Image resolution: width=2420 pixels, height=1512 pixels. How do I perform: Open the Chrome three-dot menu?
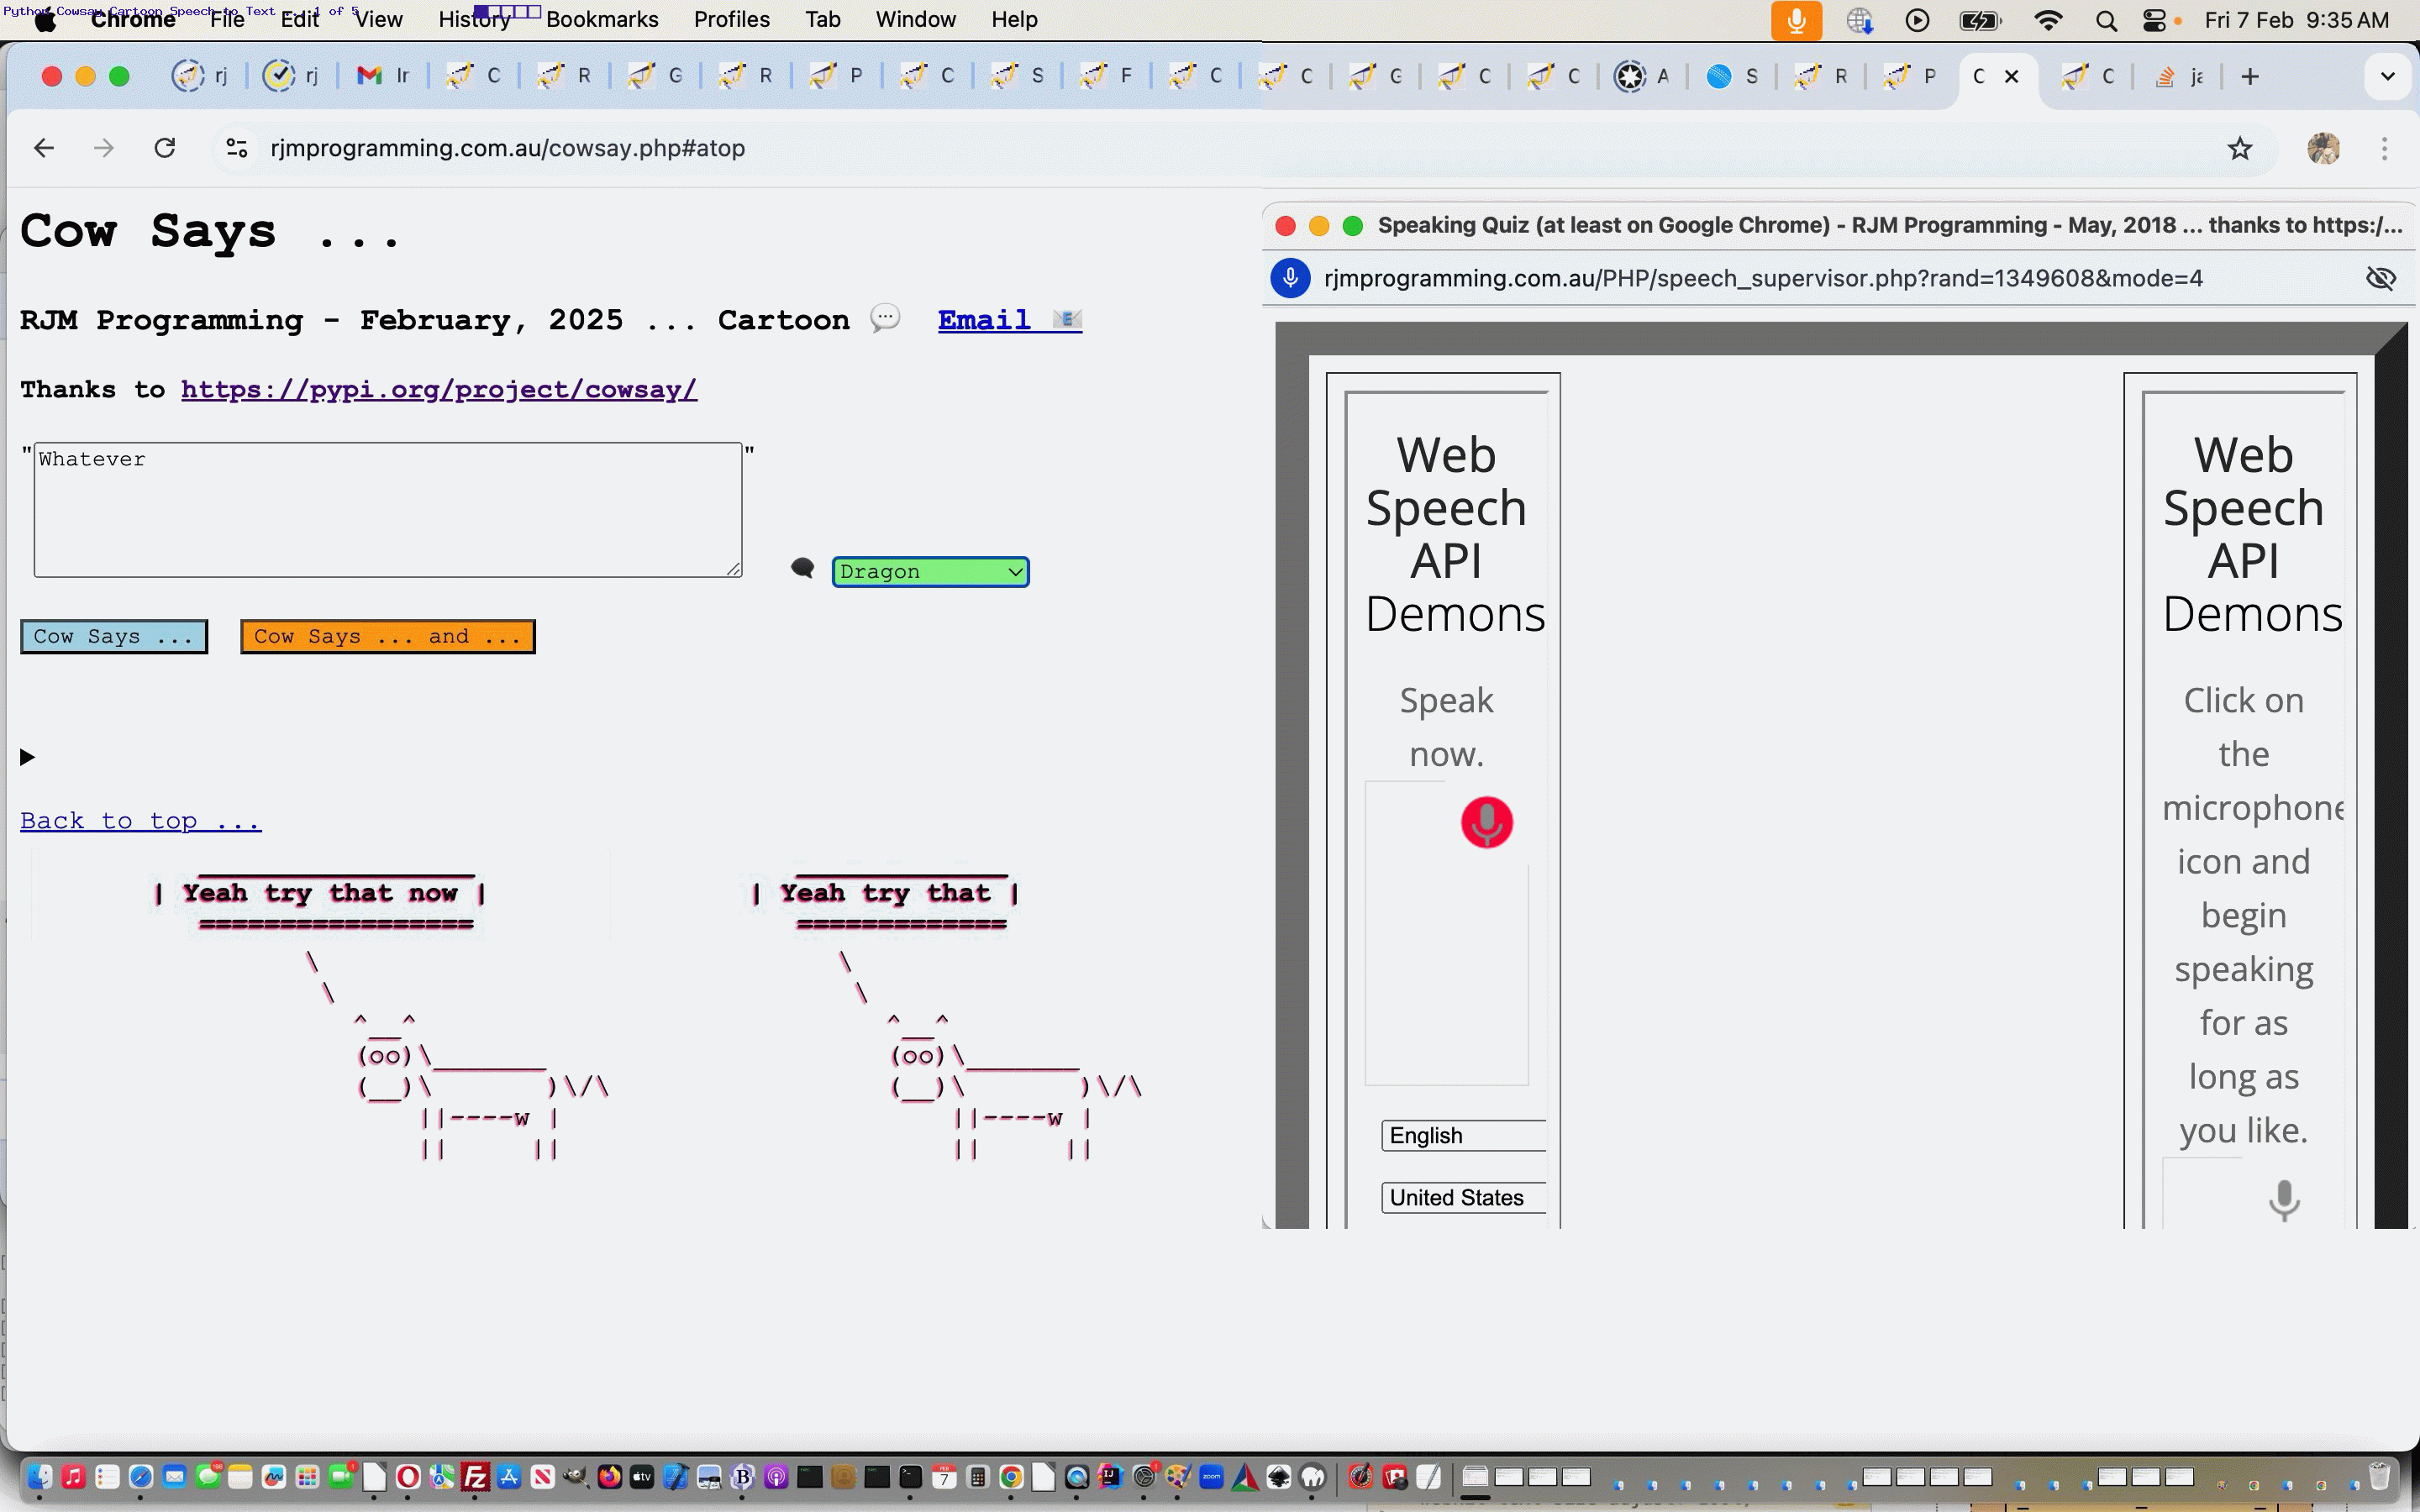point(2385,148)
